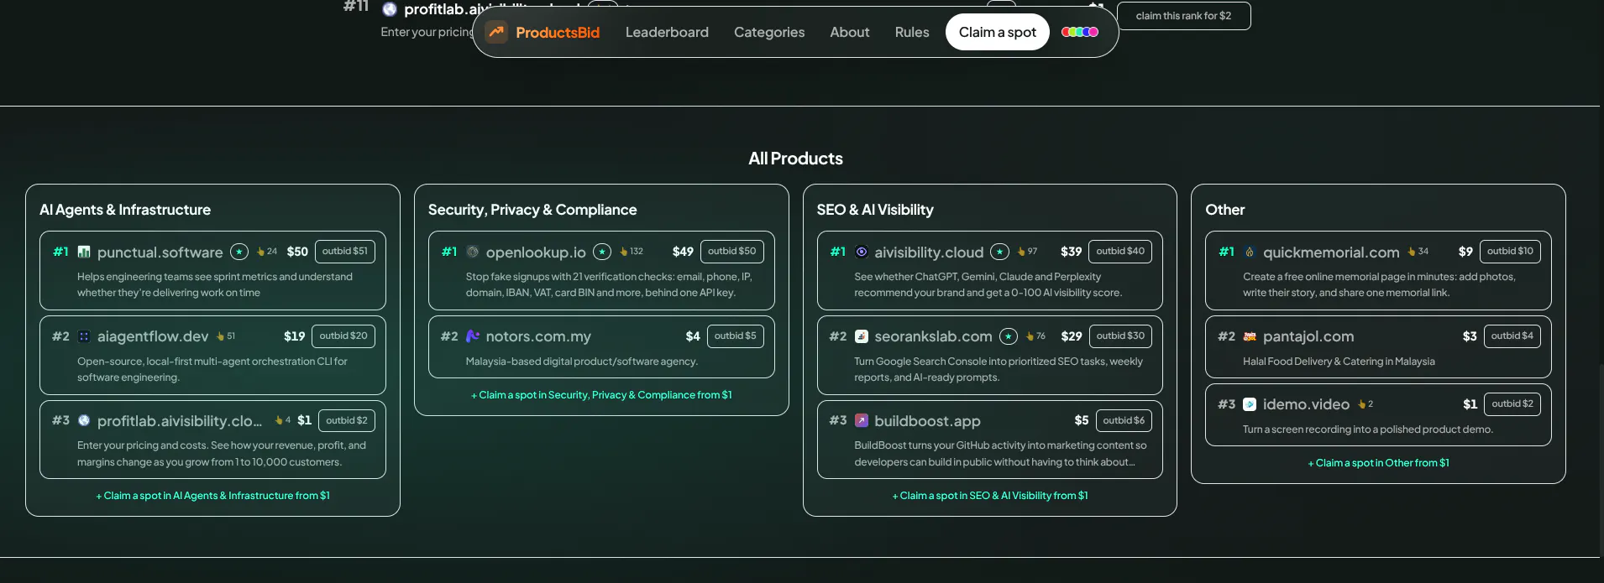Open the Rules nav item

pyautogui.click(x=912, y=32)
